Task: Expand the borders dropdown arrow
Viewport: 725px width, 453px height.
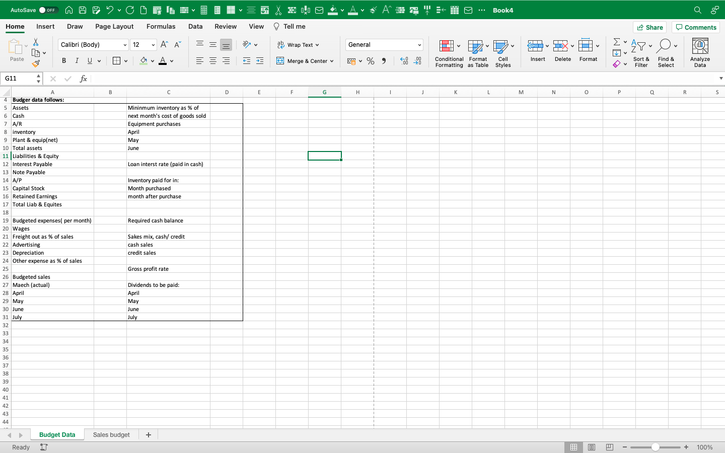Action: click(126, 61)
